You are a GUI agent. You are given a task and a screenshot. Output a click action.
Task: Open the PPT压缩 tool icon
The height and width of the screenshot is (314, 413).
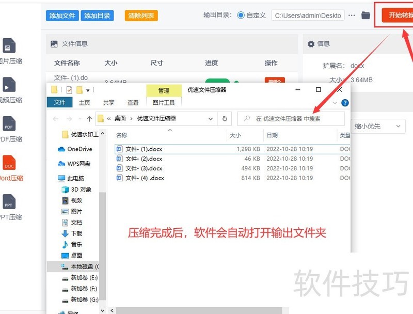tap(9, 201)
